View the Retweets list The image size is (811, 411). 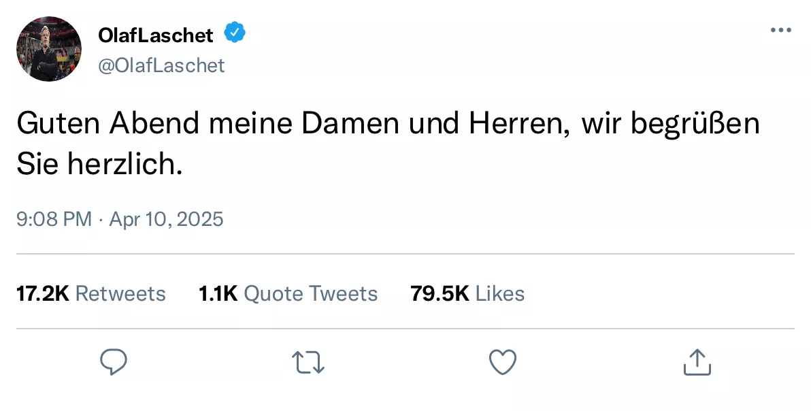click(x=120, y=293)
